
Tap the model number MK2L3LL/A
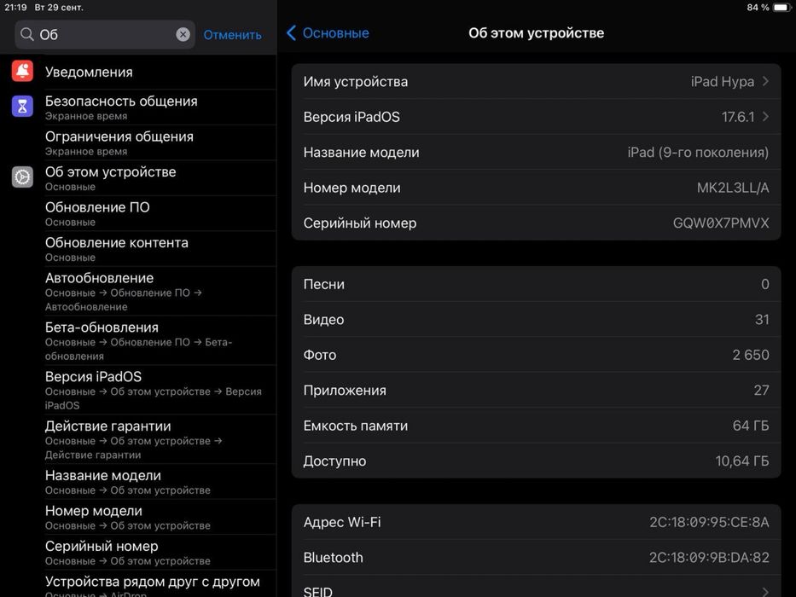pyautogui.click(x=733, y=188)
